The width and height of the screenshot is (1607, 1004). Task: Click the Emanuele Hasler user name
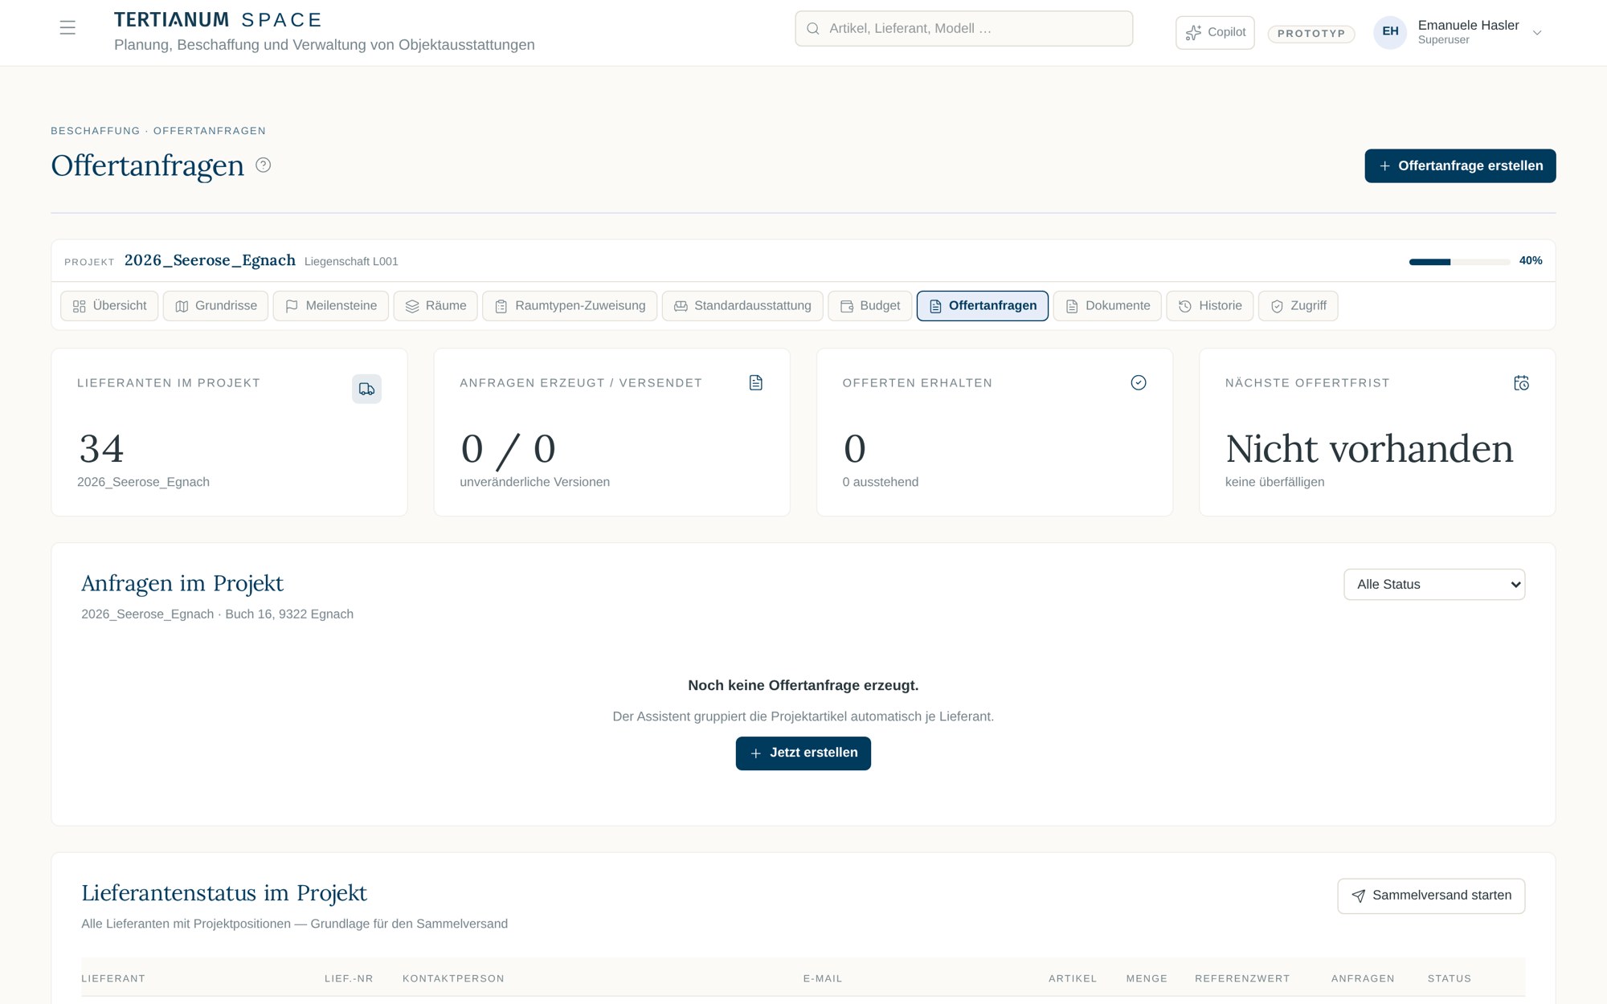pyautogui.click(x=1468, y=26)
